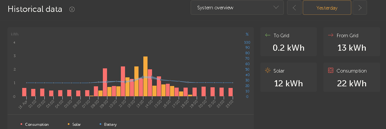Click the consumption bar at 09:00
This screenshot has width=386, height=129.
[x=105, y=82]
